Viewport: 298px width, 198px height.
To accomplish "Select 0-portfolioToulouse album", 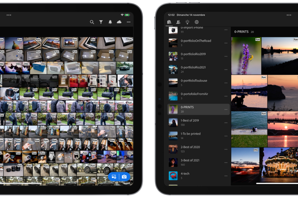I will point(198,83).
